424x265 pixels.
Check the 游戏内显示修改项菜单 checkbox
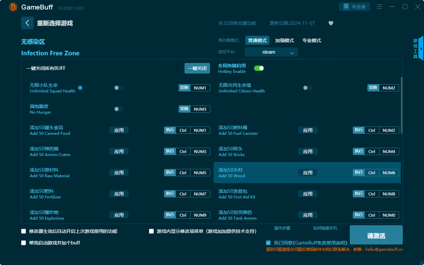coord(151,231)
